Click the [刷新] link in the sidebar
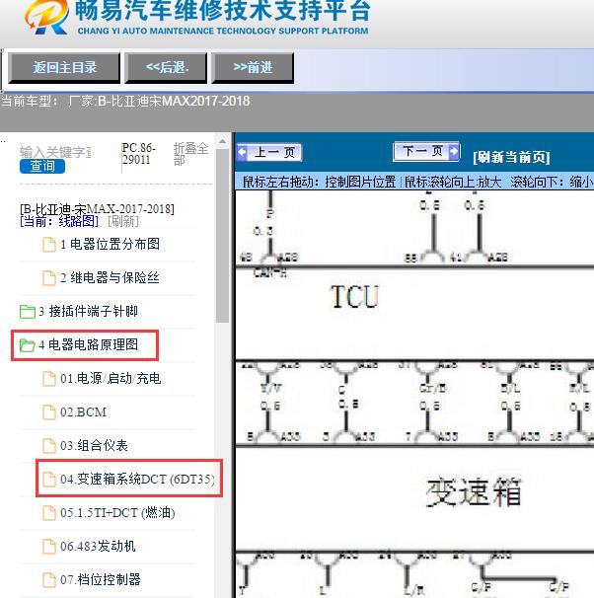Screen dimensions: 594x598 tap(123, 221)
